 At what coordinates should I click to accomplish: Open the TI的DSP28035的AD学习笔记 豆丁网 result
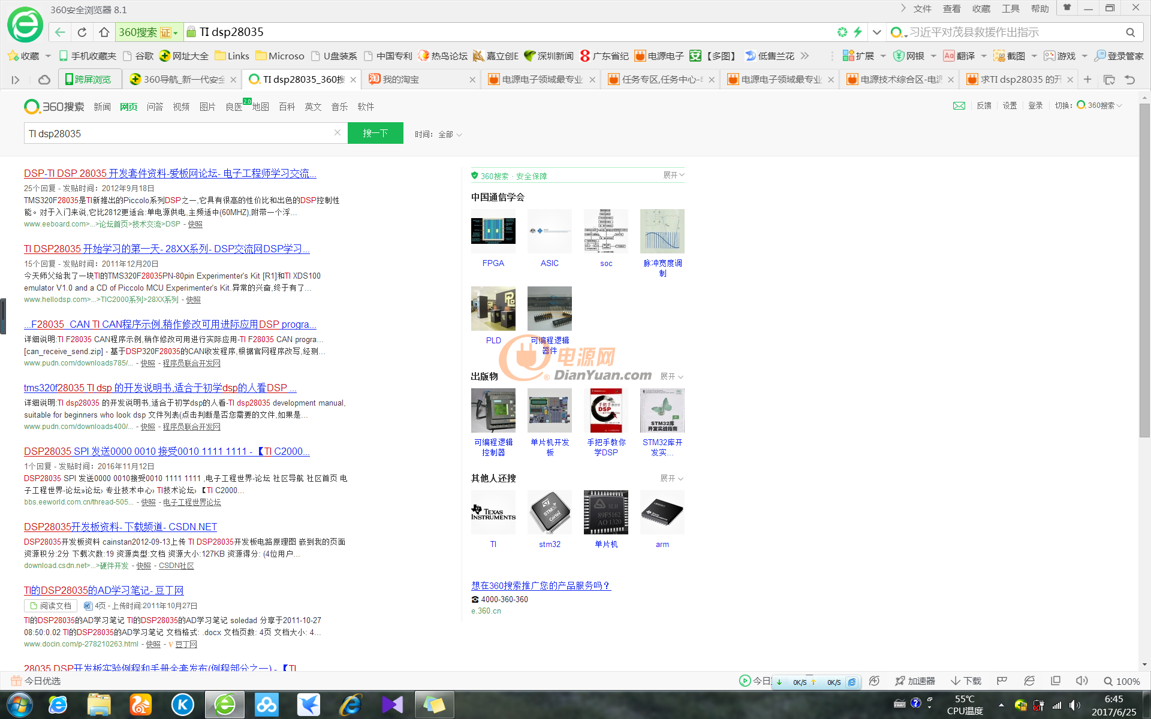point(104,590)
